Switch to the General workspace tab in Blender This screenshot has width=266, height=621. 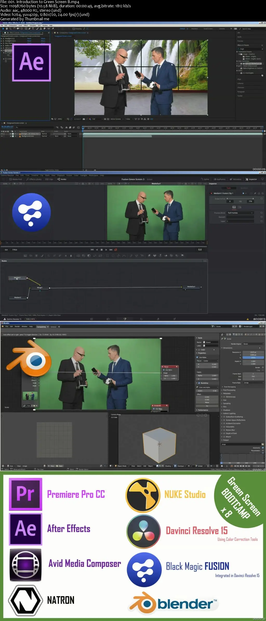pyautogui.click(x=53, y=327)
